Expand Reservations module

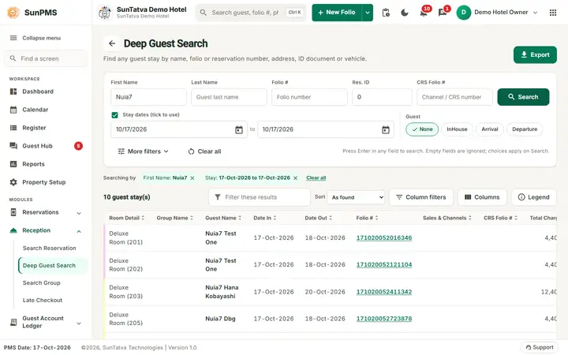46,213
